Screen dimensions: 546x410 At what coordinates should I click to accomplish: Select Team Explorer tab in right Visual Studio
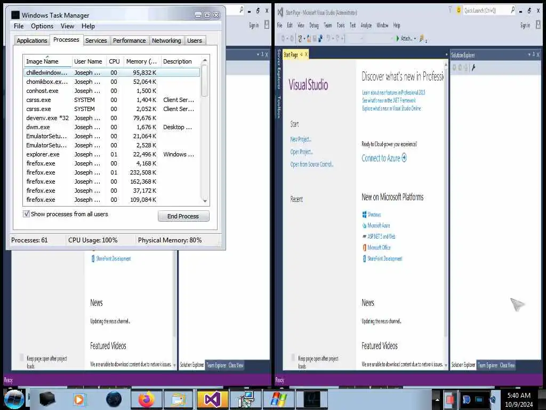487,365
